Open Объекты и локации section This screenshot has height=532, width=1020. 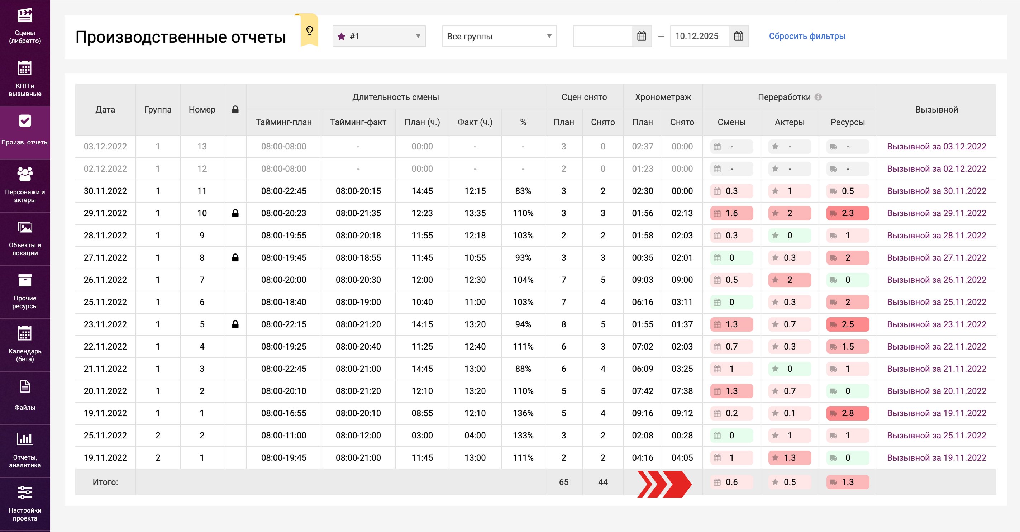tap(25, 238)
